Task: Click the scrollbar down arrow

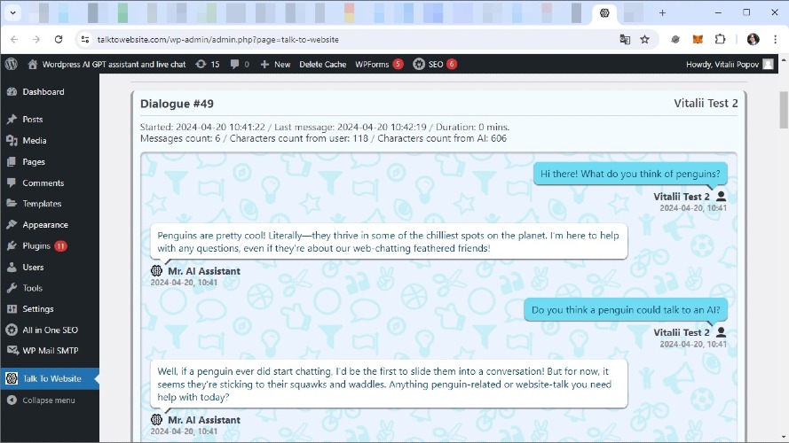Action: (x=784, y=438)
